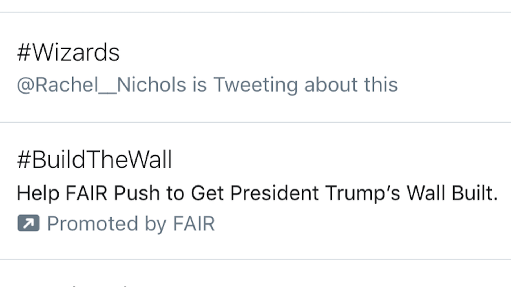Click the divider above #BuildTheWall

click(x=256, y=122)
